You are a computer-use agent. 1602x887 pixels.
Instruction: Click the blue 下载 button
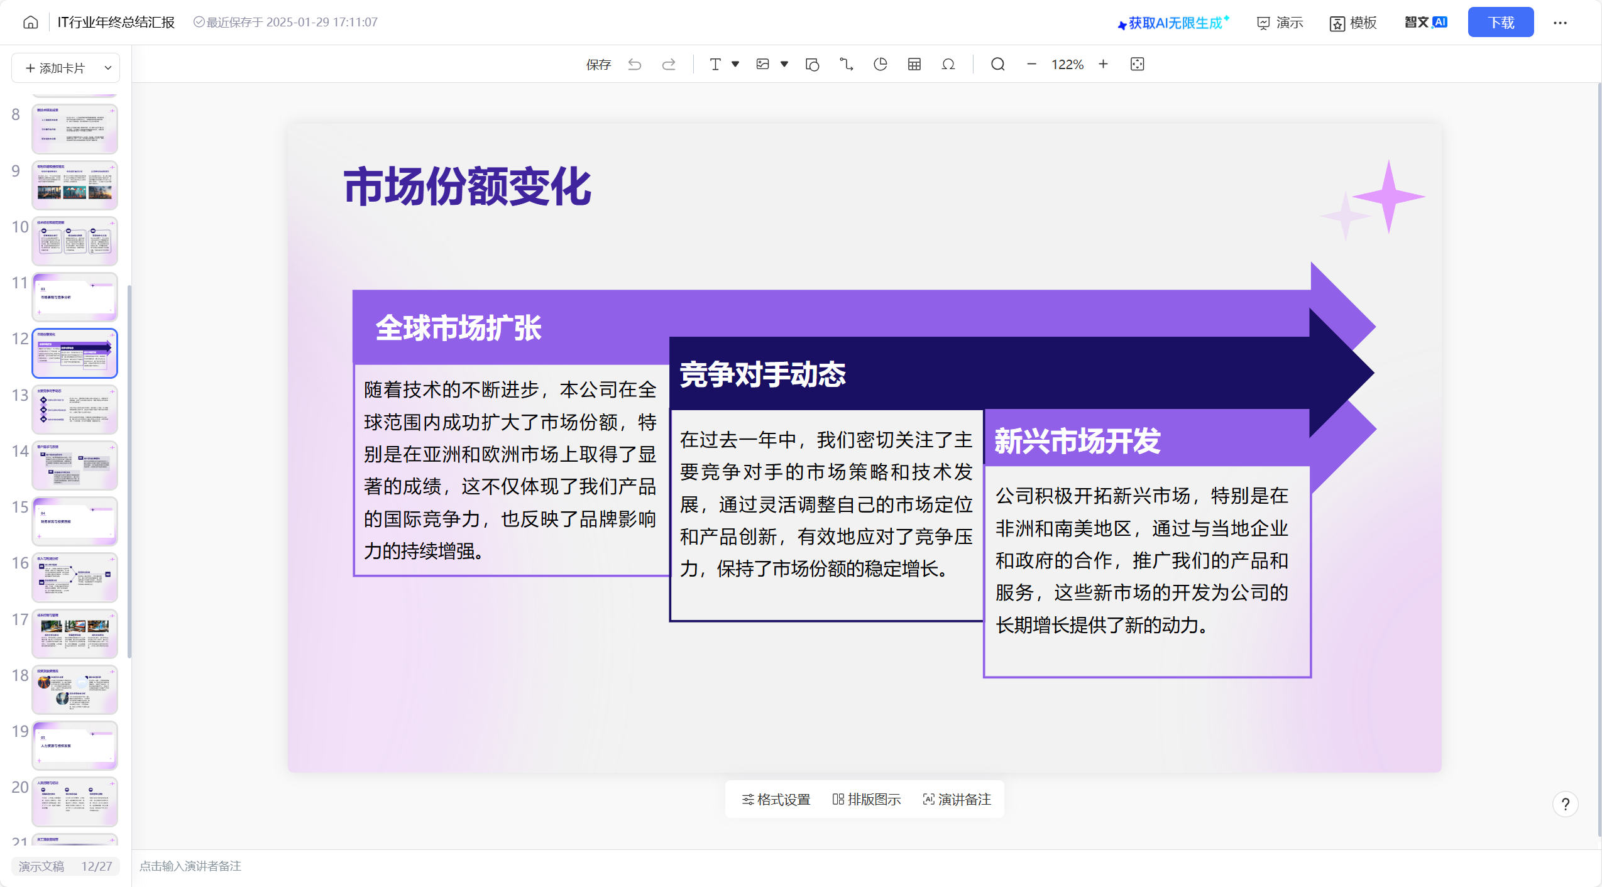pyautogui.click(x=1500, y=23)
